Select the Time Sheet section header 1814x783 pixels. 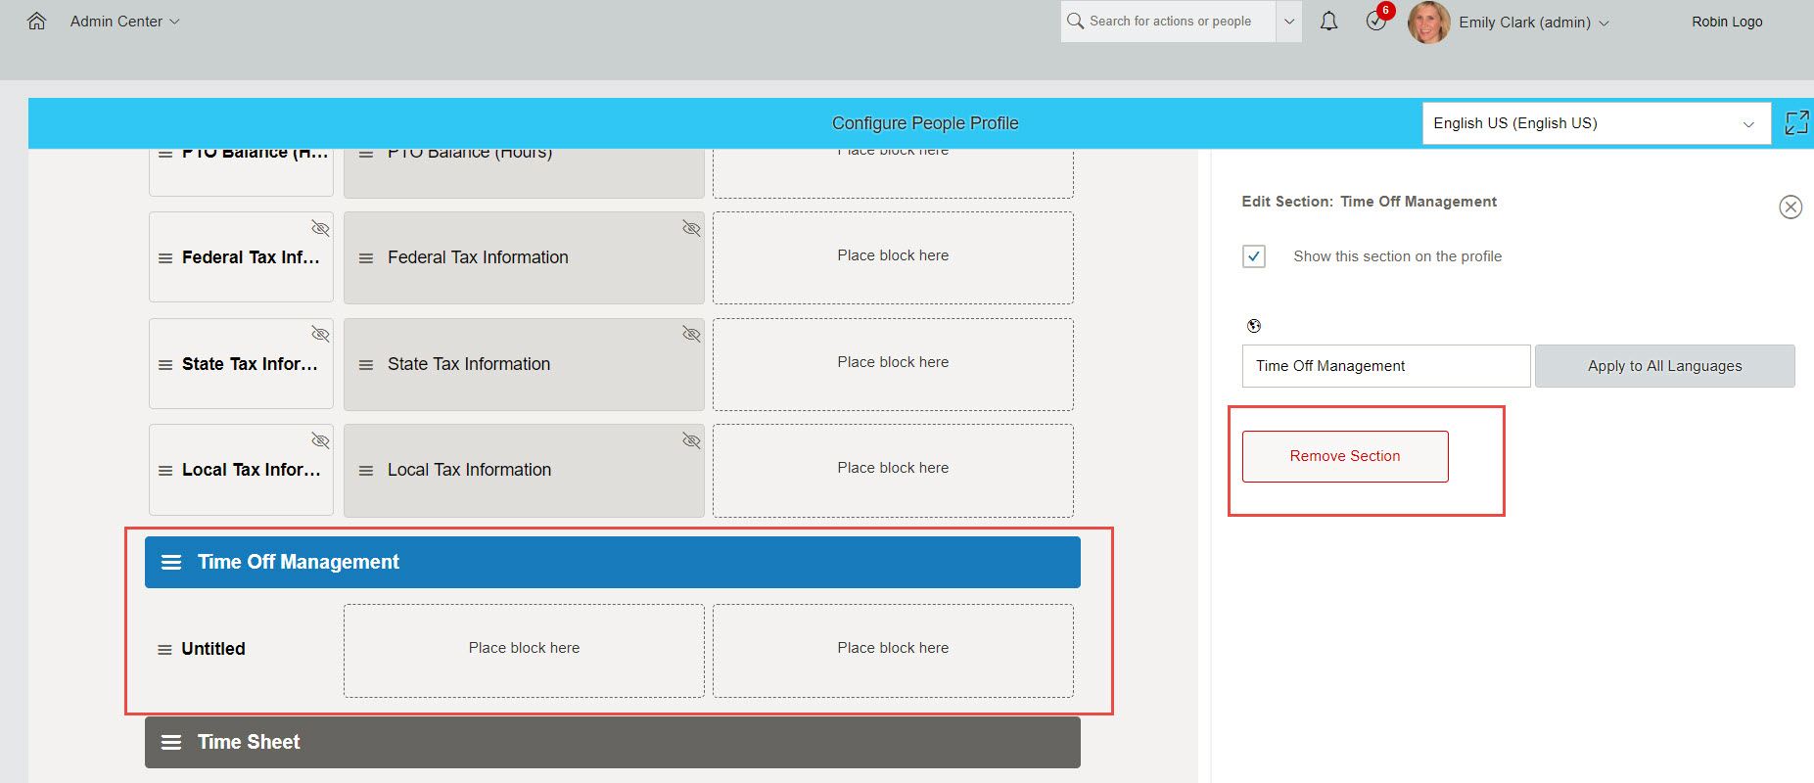pos(613,743)
